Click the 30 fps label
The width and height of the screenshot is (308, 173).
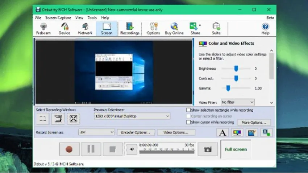click(x=189, y=145)
